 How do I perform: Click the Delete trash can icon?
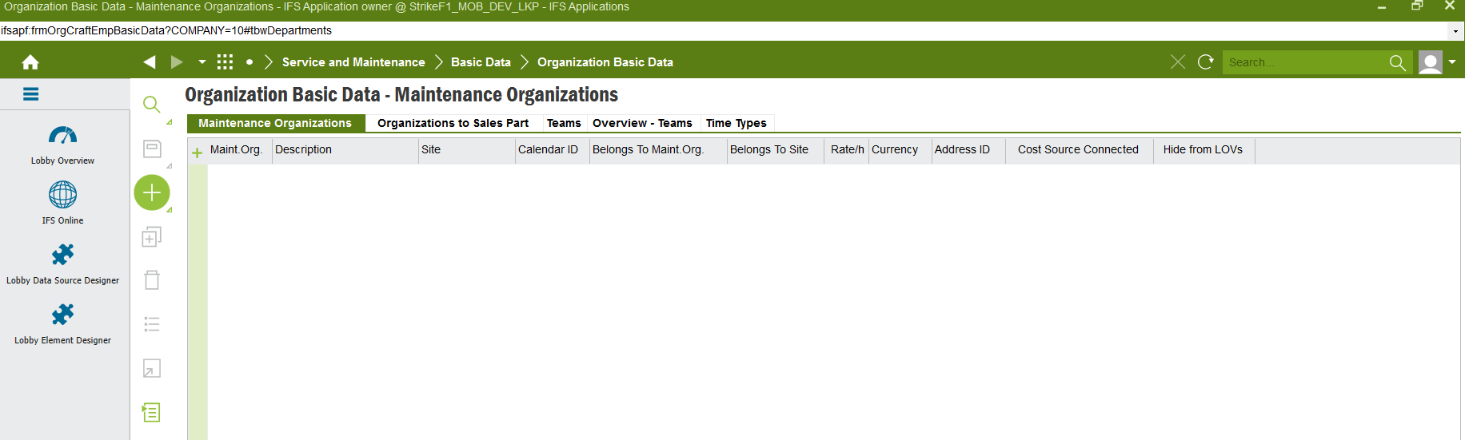152,280
